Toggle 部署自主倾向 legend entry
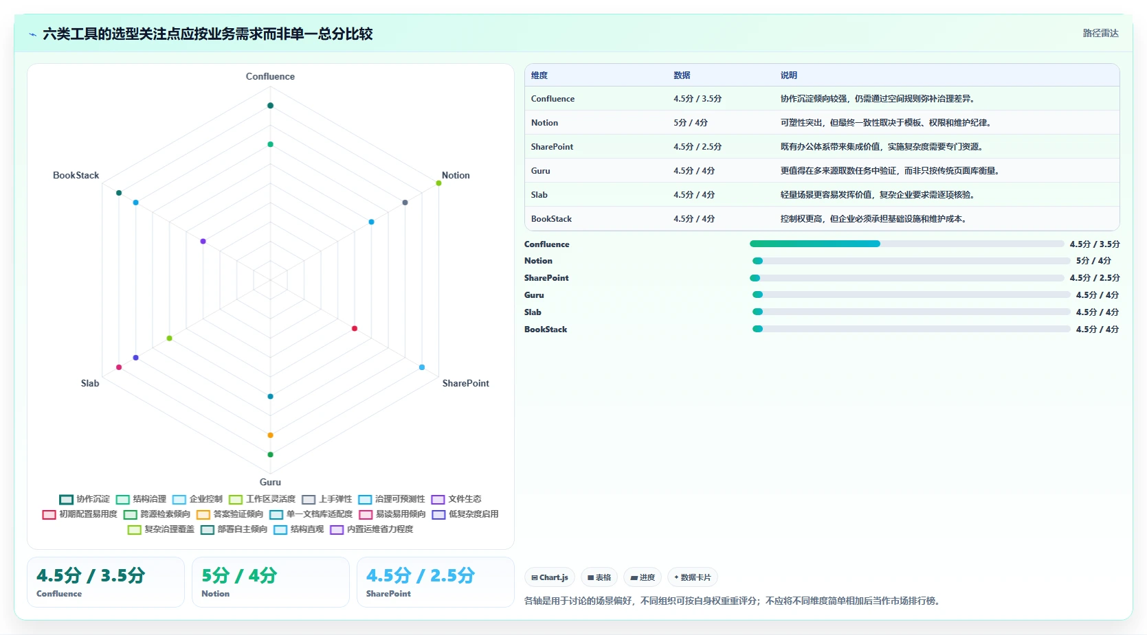 click(x=234, y=529)
